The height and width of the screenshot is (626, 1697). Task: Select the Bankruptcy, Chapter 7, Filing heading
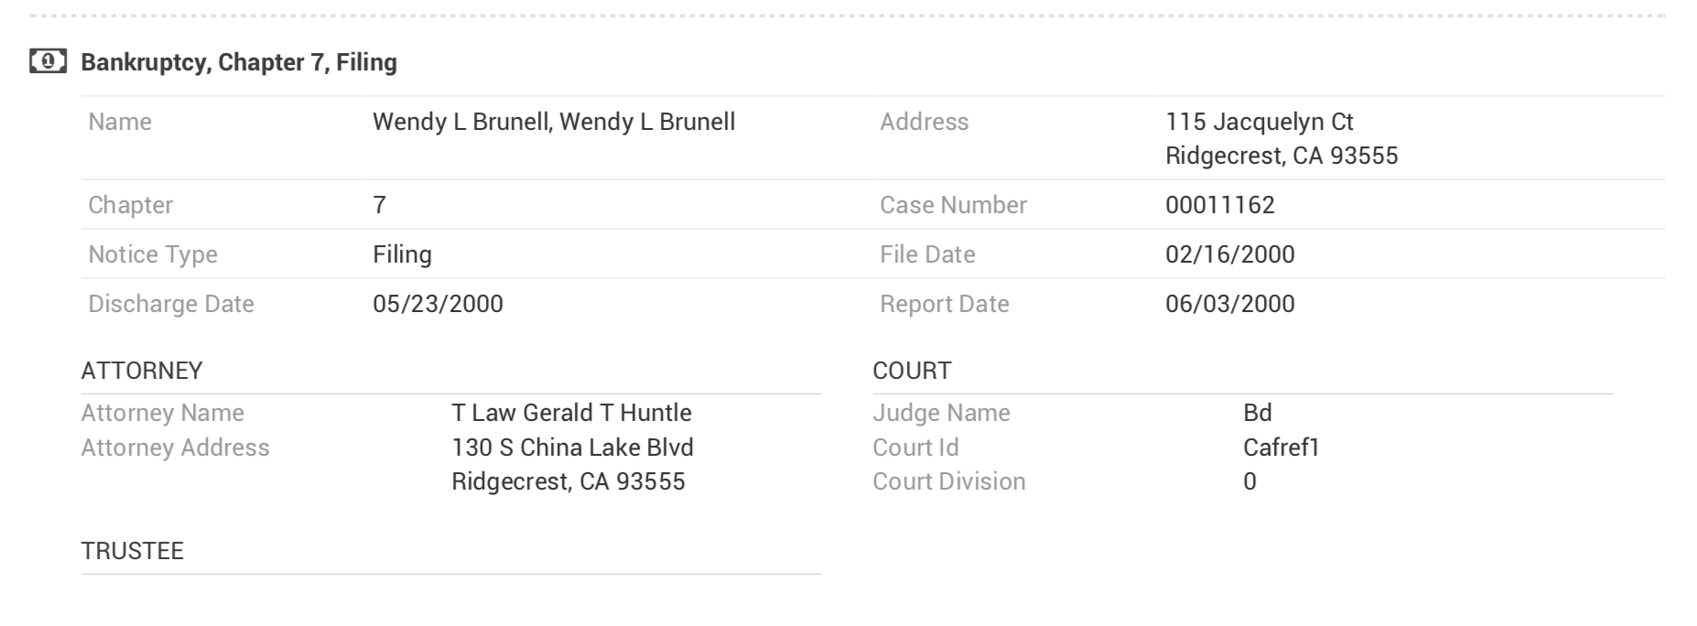coord(239,62)
